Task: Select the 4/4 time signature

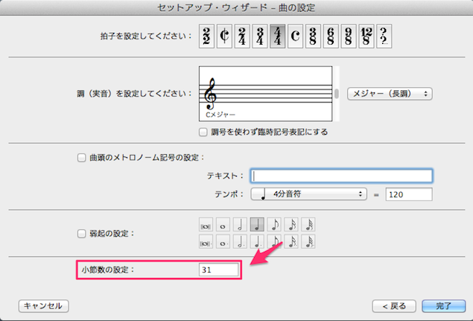Action: (x=278, y=36)
